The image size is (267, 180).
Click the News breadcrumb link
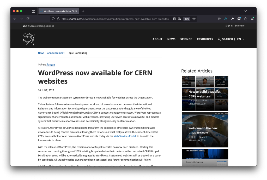coord(41,53)
